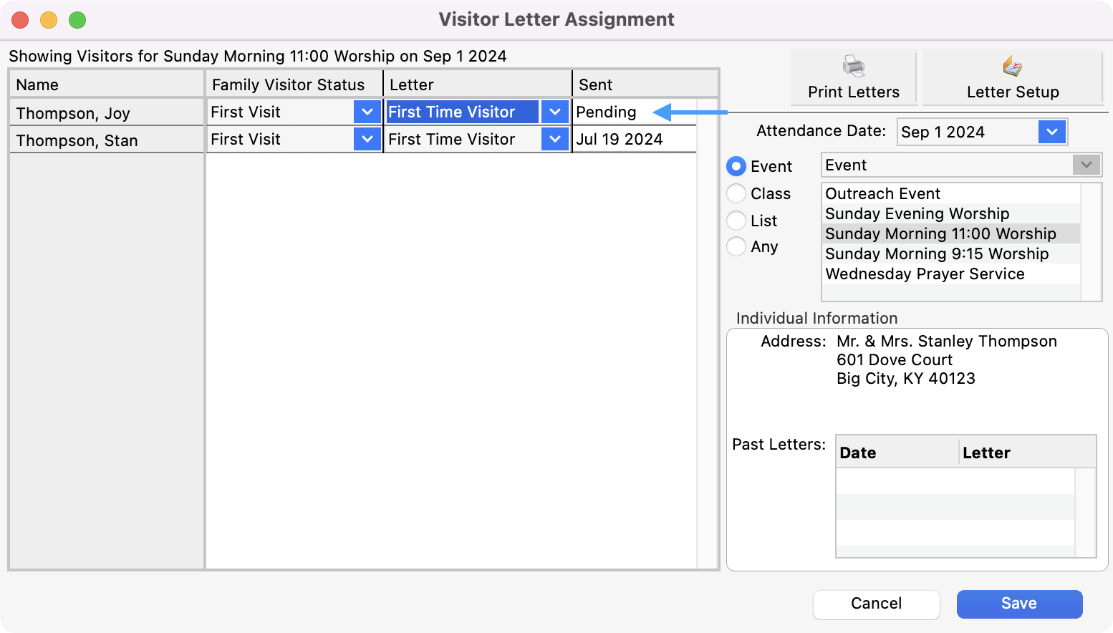Screen dimensions: 1113x633
Task: Select the Class radio button
Action: tap(736, 194)
